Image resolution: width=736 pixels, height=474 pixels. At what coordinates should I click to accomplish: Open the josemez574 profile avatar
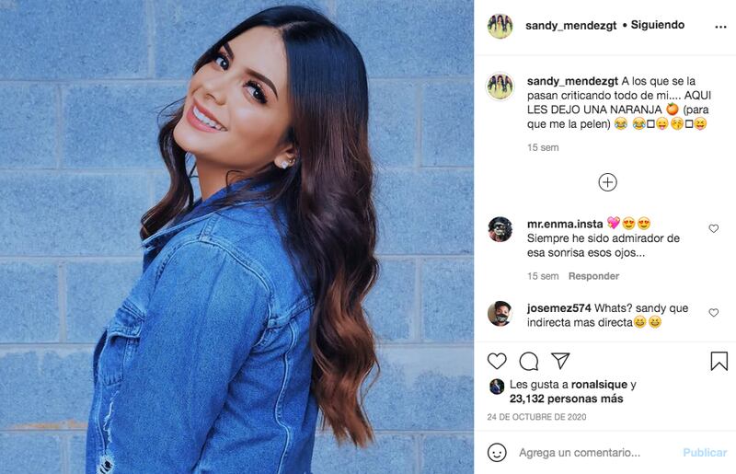pyautogui.click(x=500, y=313)
